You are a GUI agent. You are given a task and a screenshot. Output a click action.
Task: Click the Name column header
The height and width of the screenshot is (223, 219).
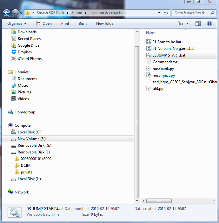click(x=151, y=33)
